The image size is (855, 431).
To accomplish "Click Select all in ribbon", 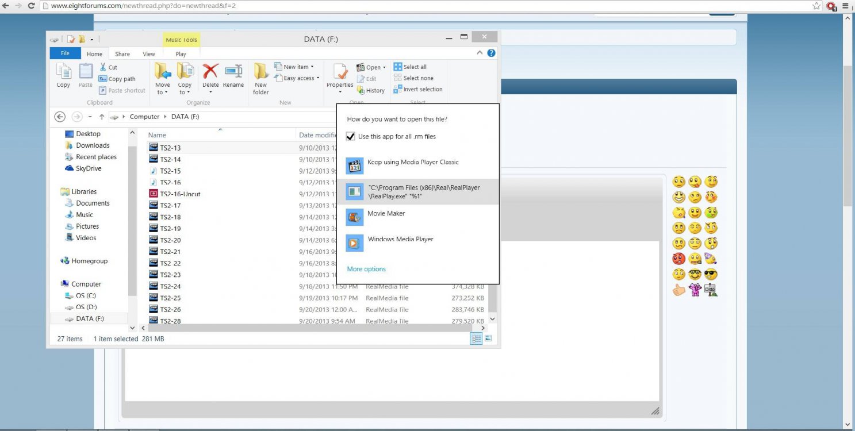I will pos(410,67).
